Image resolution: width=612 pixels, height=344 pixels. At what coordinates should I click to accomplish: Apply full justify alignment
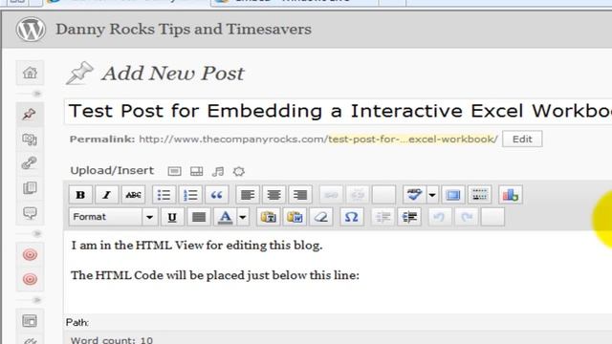199,217
